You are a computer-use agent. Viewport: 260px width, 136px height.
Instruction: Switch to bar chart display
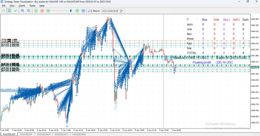point(3,11)
